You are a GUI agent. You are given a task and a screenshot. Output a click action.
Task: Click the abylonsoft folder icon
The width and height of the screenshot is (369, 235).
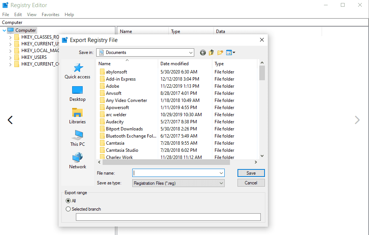point(102,72)
